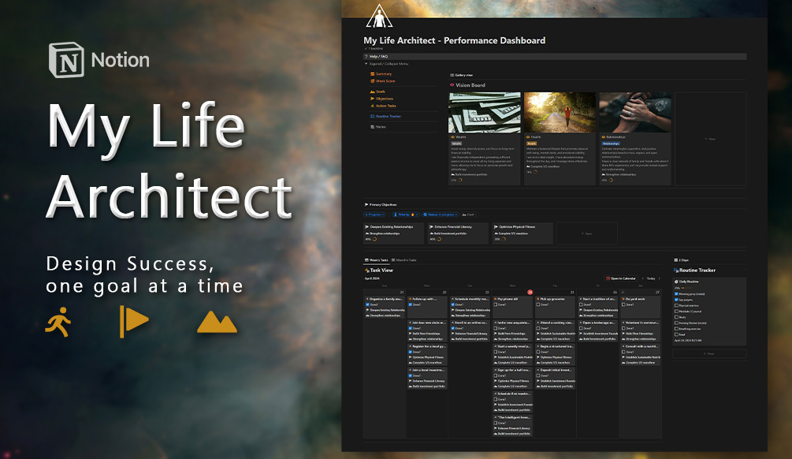Check Physical exercise in Daily Routine
792x459 pixels.
click(x=676, y=305)
